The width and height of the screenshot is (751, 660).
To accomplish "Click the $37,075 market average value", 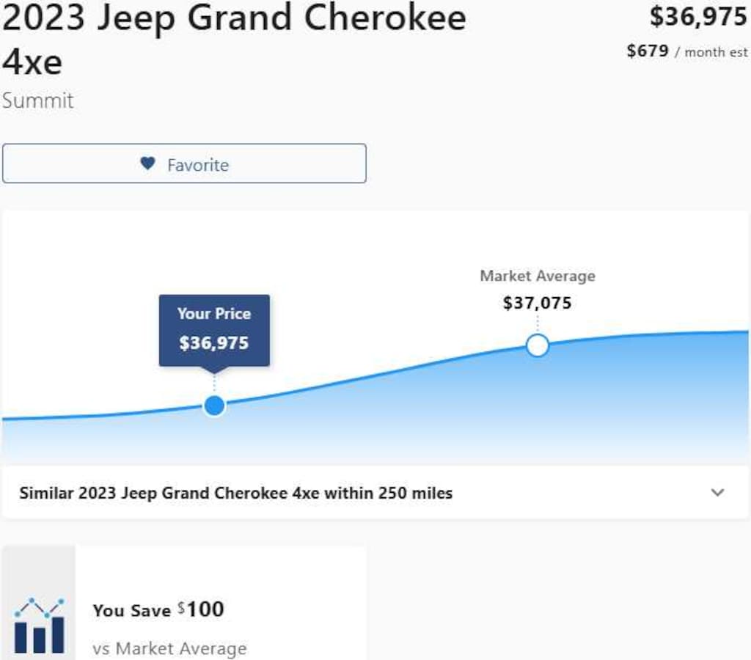I will point(538,303).
